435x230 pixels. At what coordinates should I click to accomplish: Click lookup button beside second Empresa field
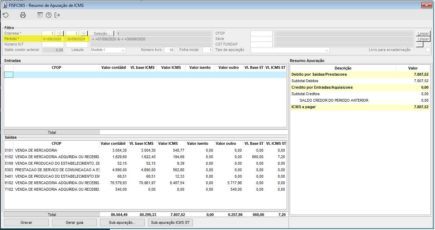tap(84, 34)
